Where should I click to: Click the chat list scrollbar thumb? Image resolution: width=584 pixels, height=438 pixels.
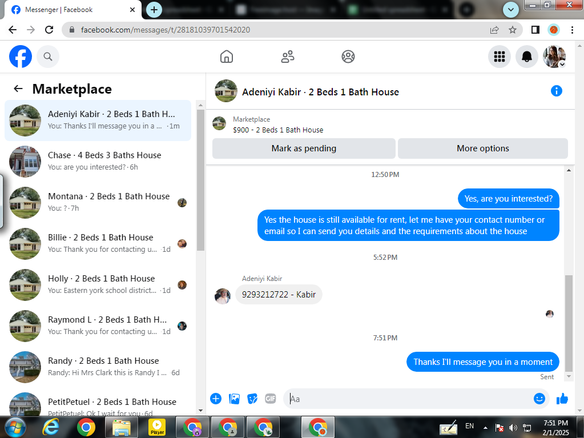point(200,180)
